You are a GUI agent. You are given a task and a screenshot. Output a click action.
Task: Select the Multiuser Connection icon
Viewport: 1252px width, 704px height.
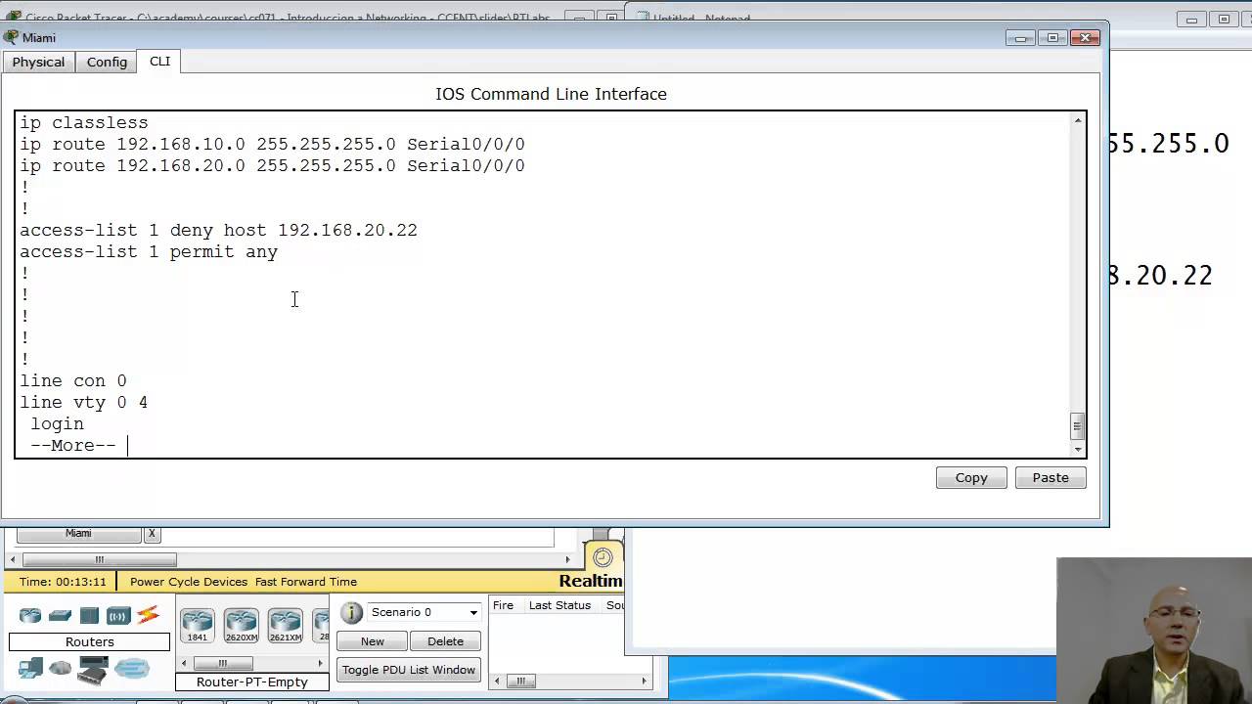(132, 669)
